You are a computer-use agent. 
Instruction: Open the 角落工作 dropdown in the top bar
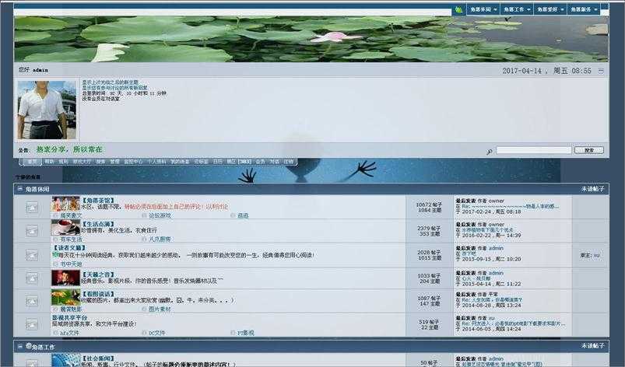click(x=517, y=9)
